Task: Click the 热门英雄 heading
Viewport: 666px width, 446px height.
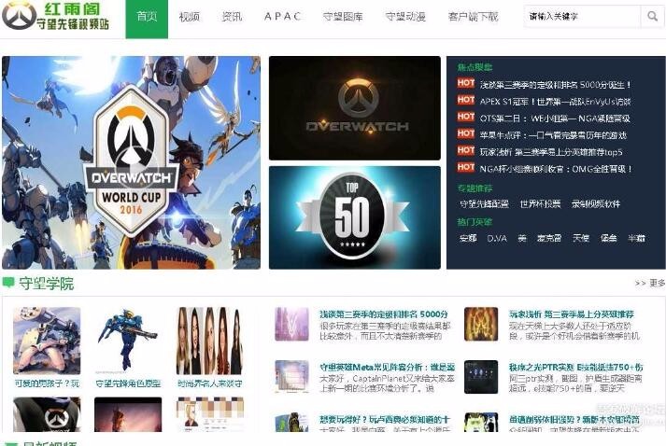Action: coord(475,221)
